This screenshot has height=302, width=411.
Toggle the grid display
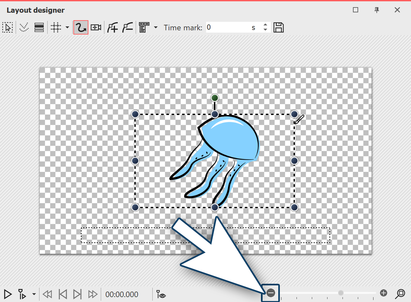pos(55,28)
